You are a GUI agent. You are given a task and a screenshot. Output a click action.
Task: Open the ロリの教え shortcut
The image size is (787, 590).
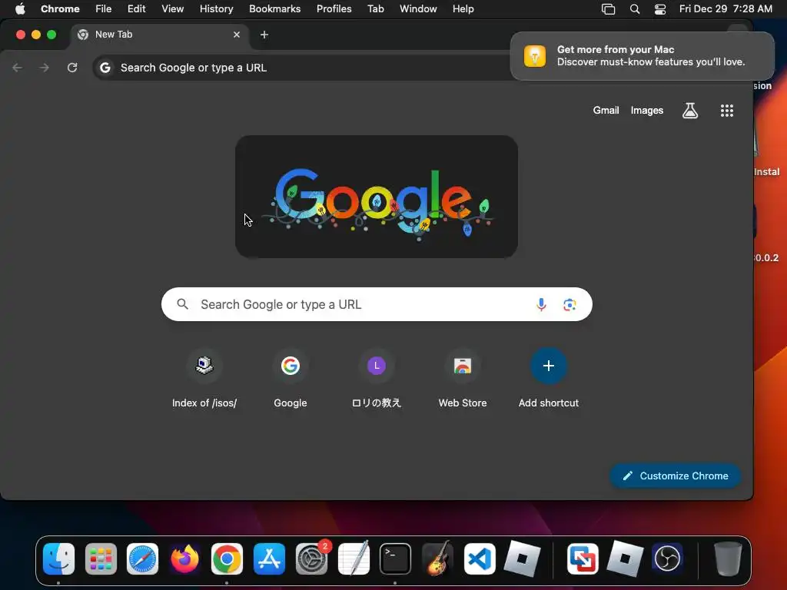tap(377, 379)
